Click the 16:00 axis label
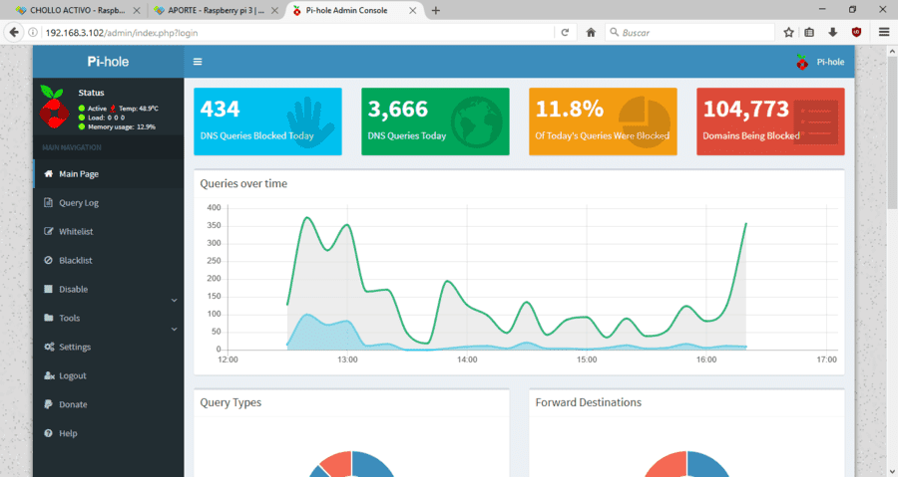 (706, 359)
